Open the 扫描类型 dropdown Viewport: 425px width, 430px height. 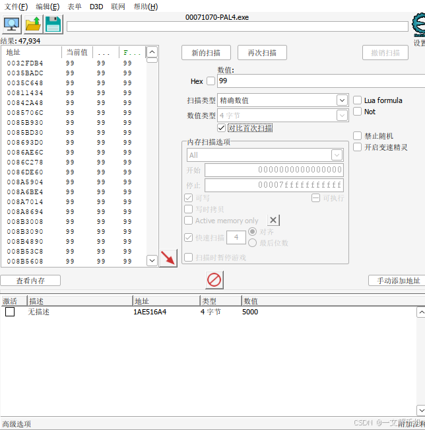(283, 100)
